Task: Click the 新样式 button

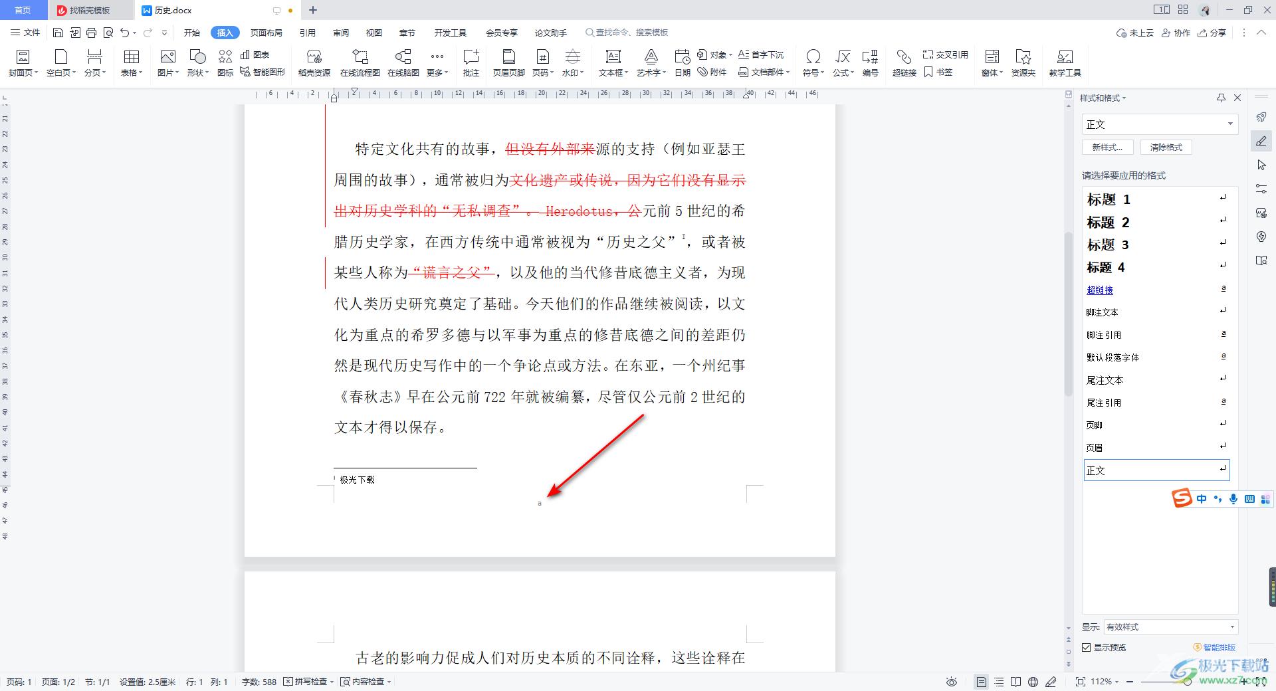Action: [1108, 148]
